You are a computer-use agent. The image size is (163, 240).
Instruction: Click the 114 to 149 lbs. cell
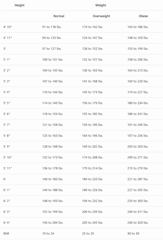click(x=53, y=103)
